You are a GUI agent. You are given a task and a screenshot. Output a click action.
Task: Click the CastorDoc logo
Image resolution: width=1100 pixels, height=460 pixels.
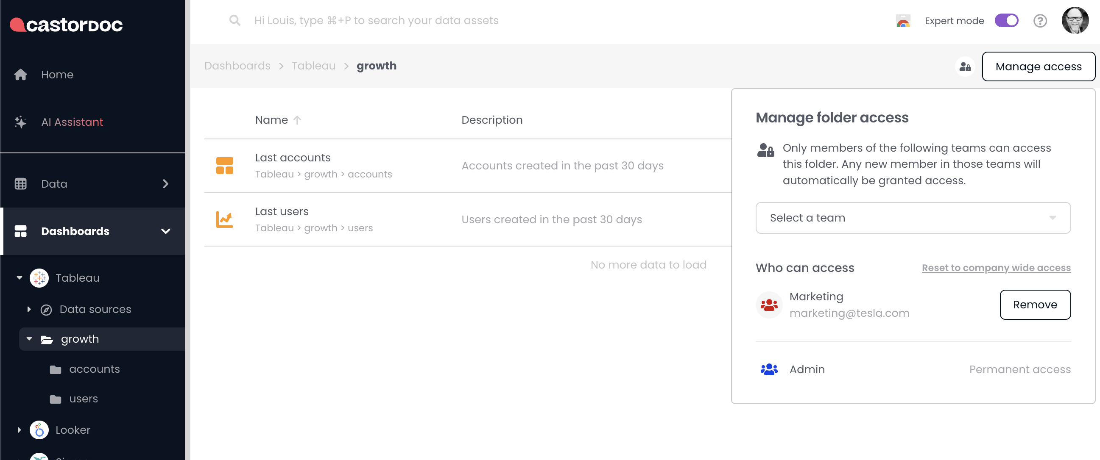coord(66,25)
